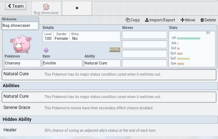
Task: Click the Move set button
Action: pos(188,20)
